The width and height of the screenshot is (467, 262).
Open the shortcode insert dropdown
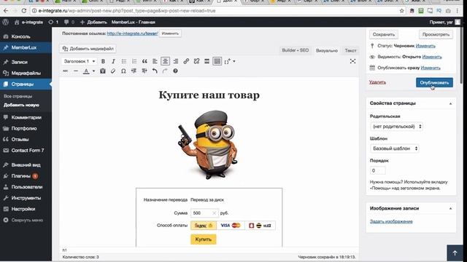click(x=230, y=61)
